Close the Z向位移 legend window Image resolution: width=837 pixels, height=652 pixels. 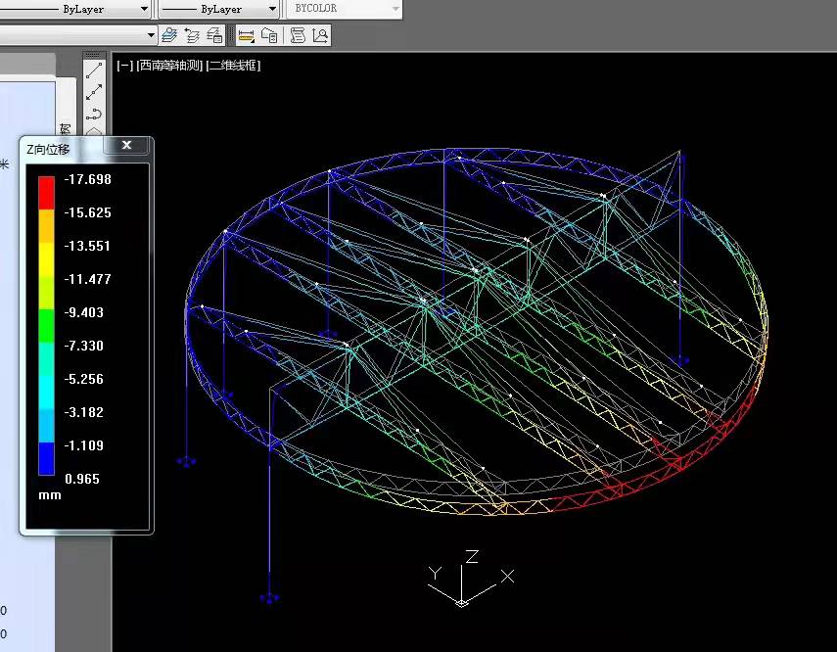[127, 145]
